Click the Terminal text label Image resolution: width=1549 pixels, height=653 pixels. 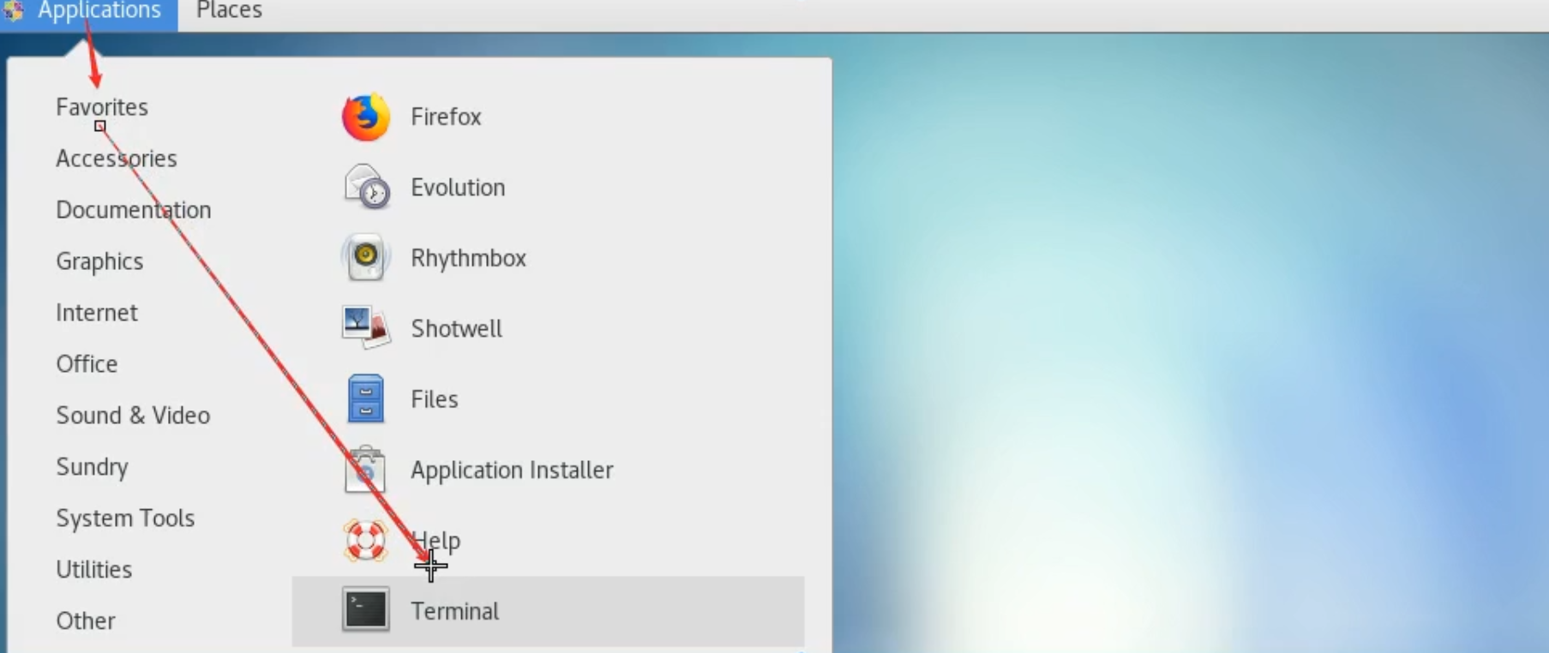pos(454,611)
